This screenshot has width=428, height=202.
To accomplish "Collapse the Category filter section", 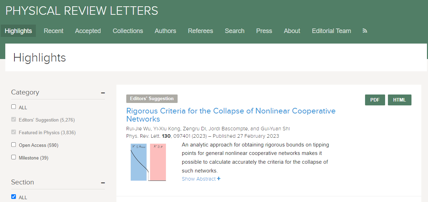I will click(103, 93).
